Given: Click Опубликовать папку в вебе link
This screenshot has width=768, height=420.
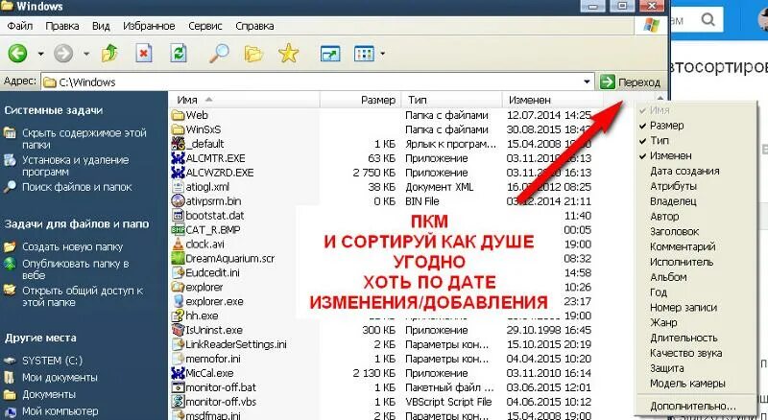Looking at the screenshot, I should click(76, 269).
